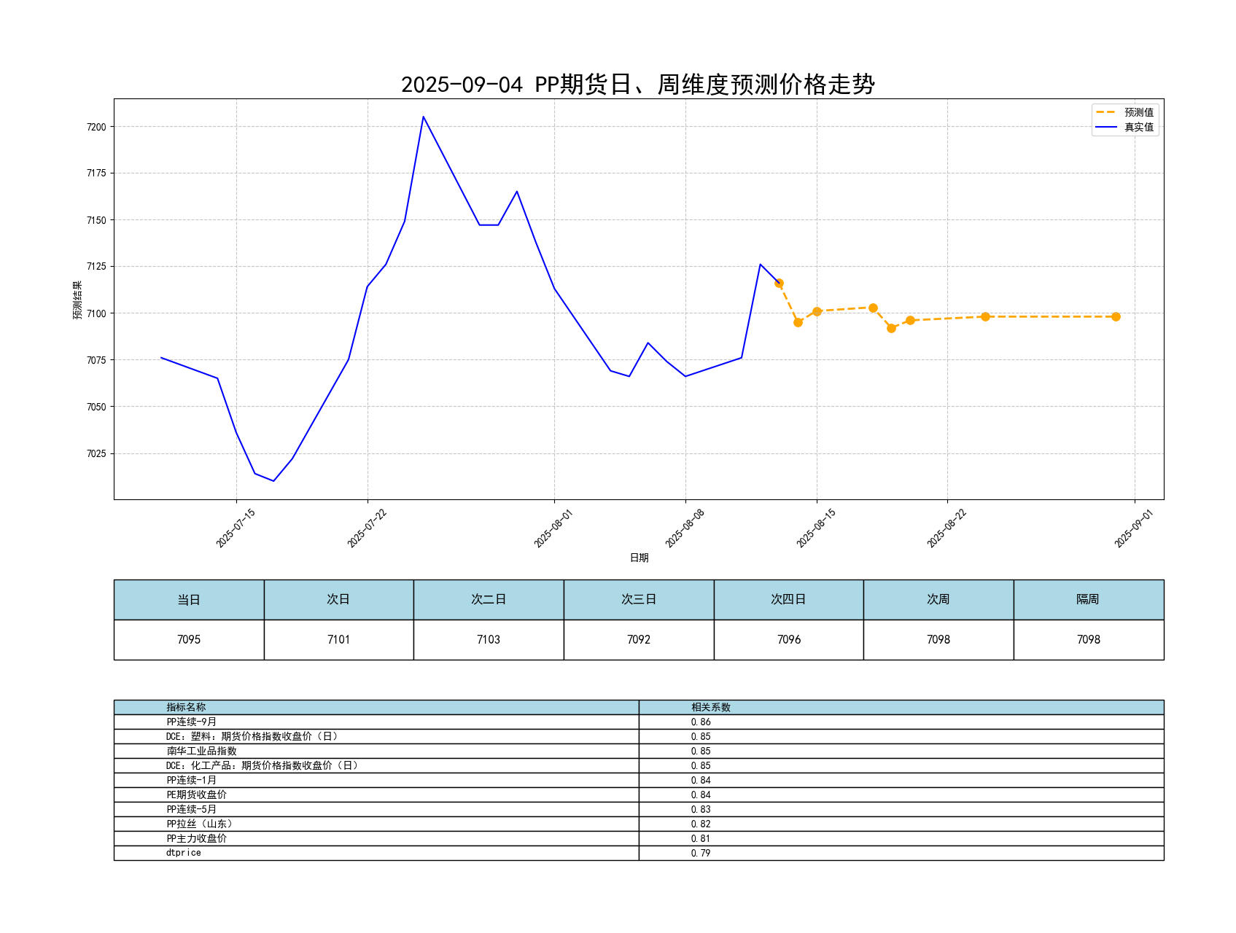Select the 7101 value under 次日
The width and height of the screenshot is (1236, 933).
(x=338, y=639)
